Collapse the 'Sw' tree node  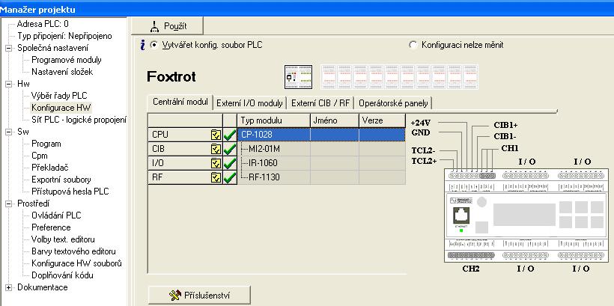click(x=9, y=132)
